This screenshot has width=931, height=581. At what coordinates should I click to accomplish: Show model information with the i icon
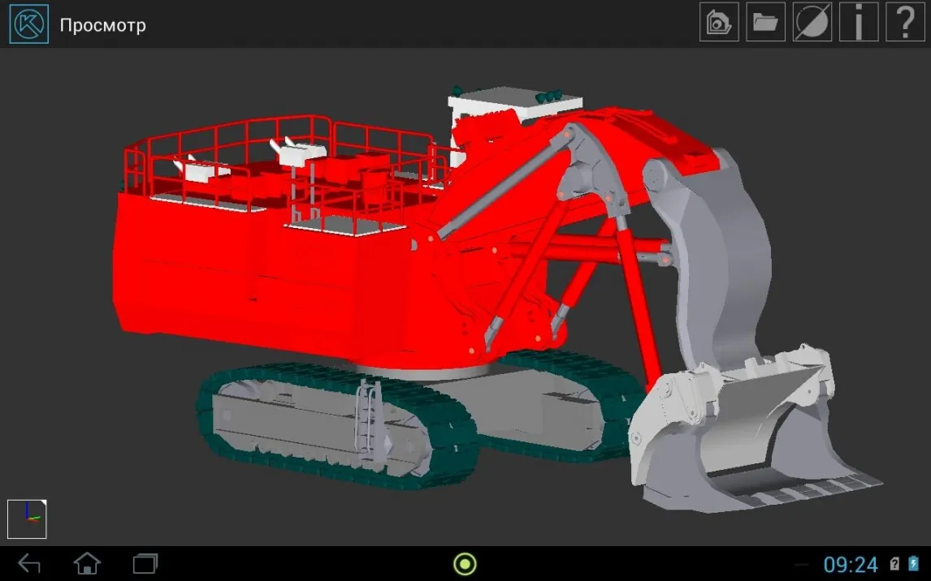(859, 22)
